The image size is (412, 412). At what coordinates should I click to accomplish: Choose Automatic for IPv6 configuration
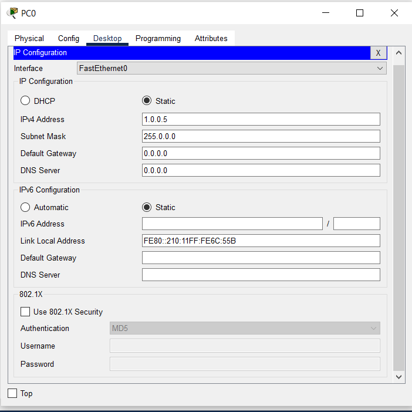[25, 207]
